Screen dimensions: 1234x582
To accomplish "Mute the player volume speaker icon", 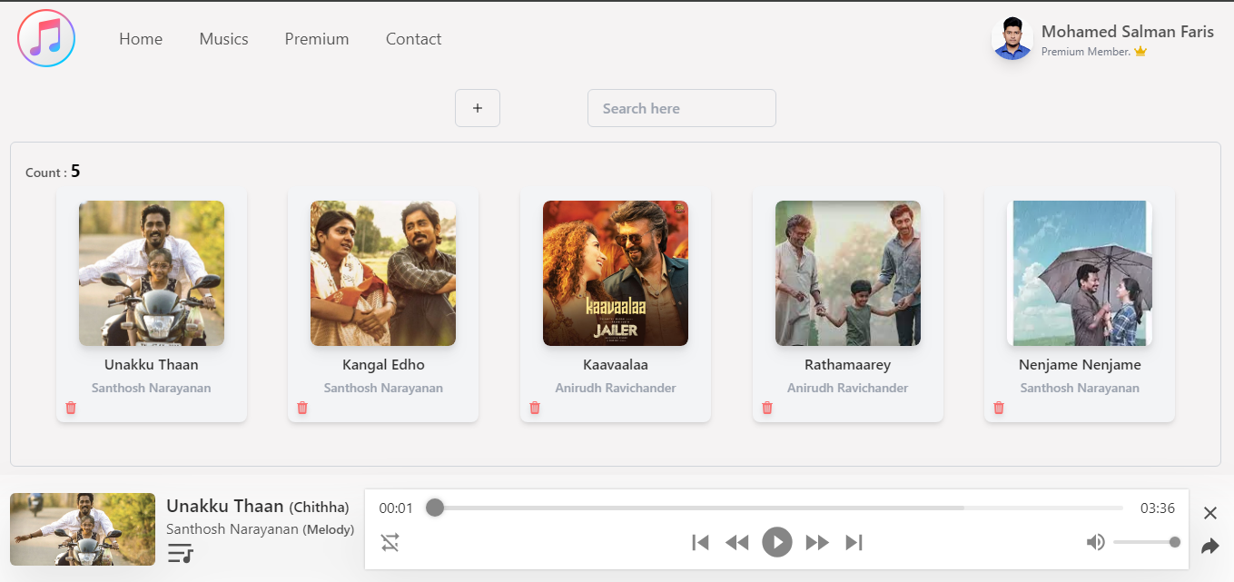I will 1096,542.
